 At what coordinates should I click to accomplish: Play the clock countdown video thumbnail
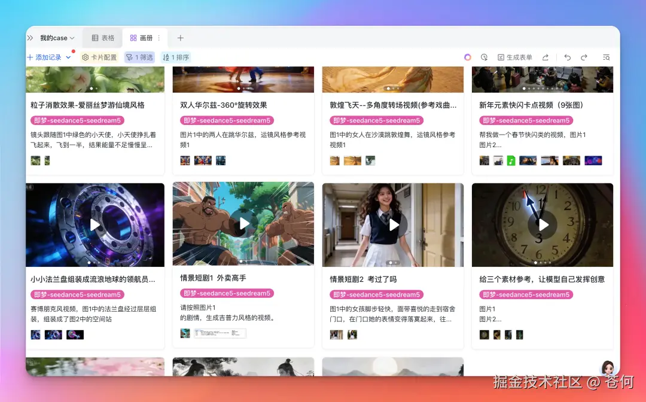click(543, 224)
